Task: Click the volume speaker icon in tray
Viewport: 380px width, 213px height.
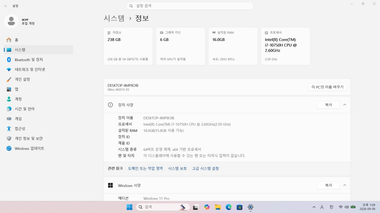Action: (347, 207)
